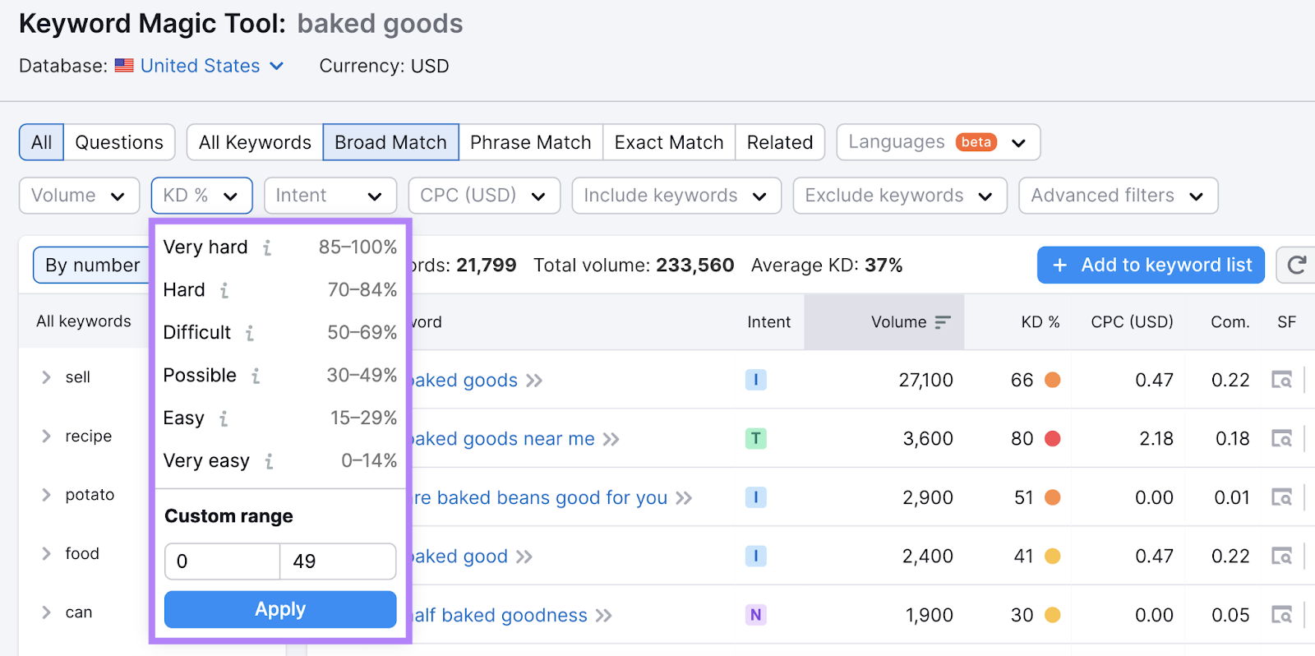Click Transactional intent badge for baked goods near me
The width and height of the screenshot is (1315, 656).
click(x=756, y=438)
